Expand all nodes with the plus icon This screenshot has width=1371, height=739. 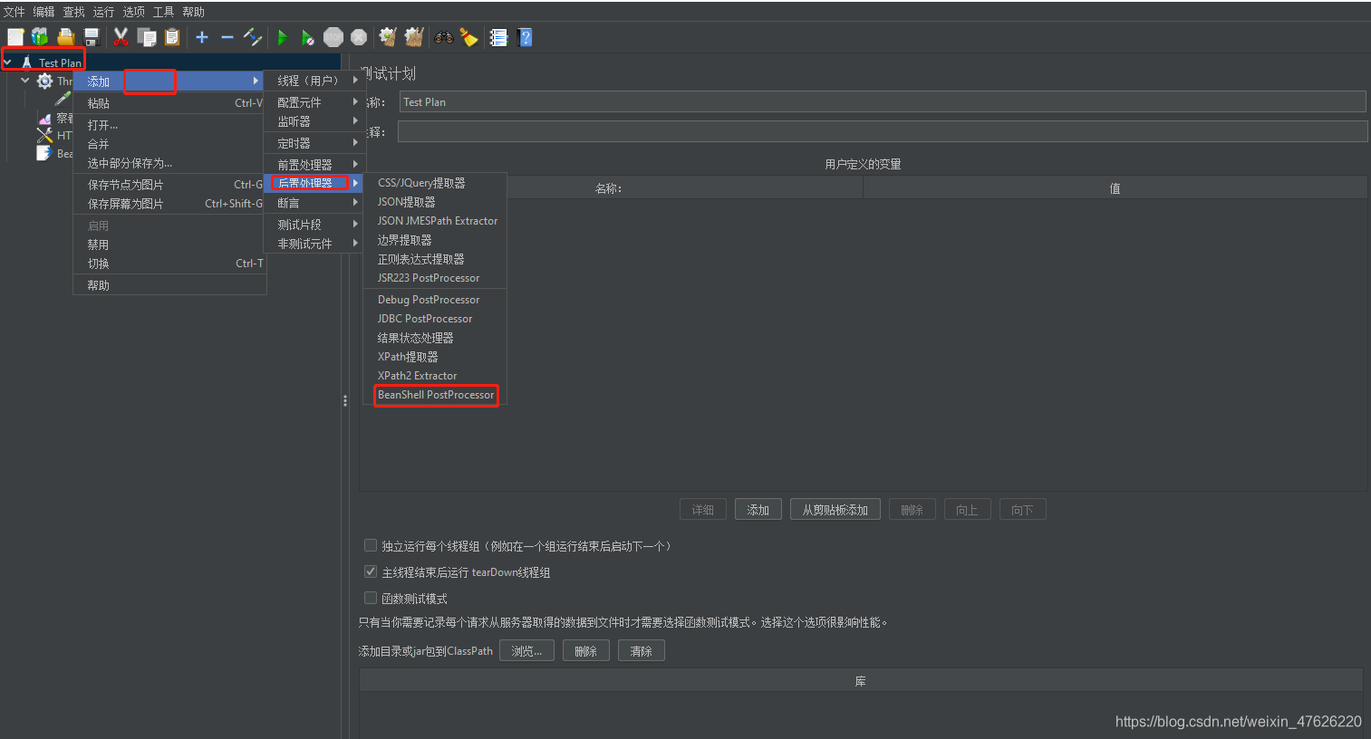tap(202, 37)
